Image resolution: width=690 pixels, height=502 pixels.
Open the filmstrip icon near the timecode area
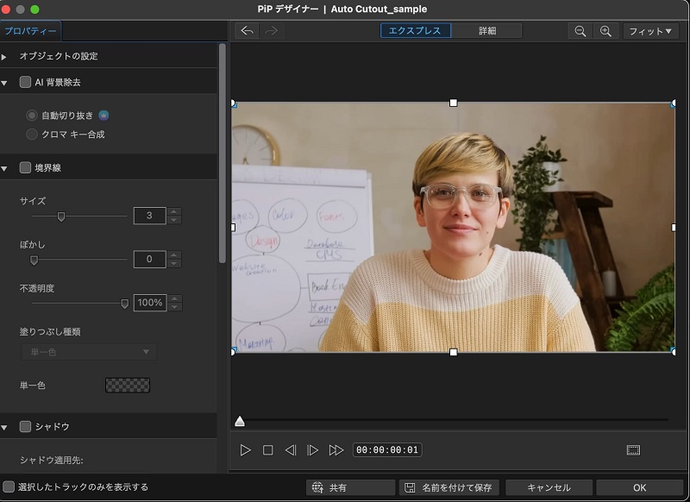coord(634,449)
